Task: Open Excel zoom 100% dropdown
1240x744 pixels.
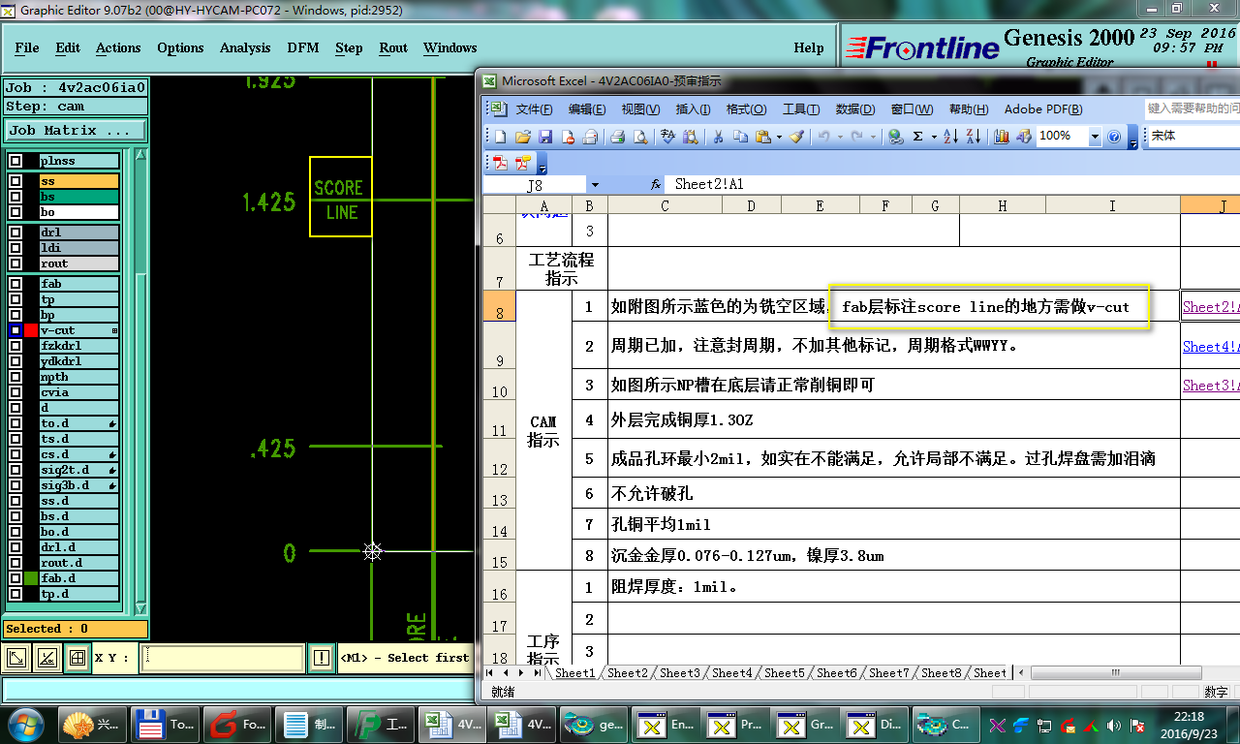Action: [x=1095, y=137]
